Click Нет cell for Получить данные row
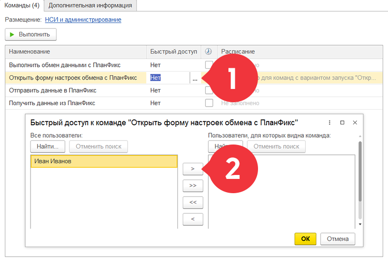The width and height of the screenshot is (388, 261). point(173,103)
